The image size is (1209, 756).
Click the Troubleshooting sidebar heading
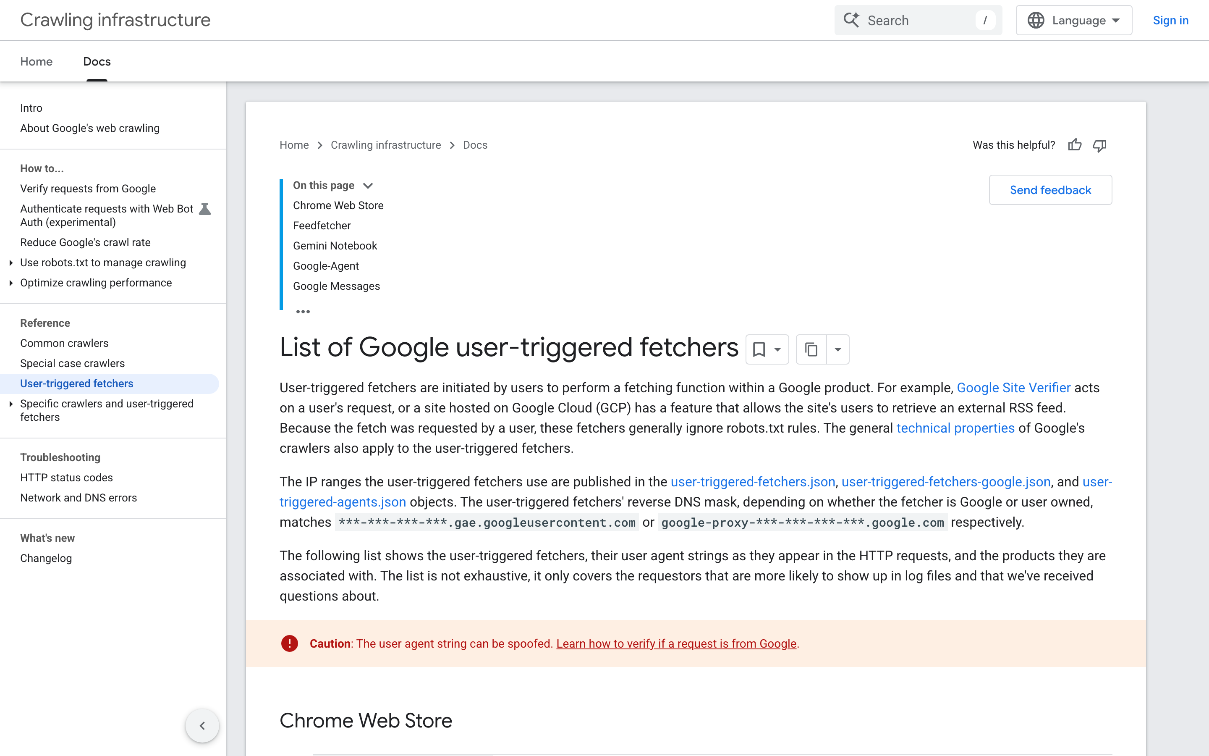[x=60, y=457]
